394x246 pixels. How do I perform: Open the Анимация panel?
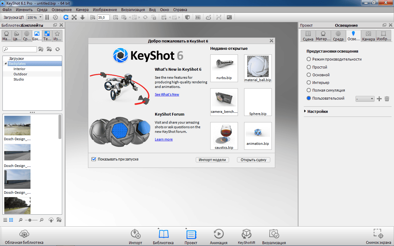pyautogui.click(x=219, y=237)
